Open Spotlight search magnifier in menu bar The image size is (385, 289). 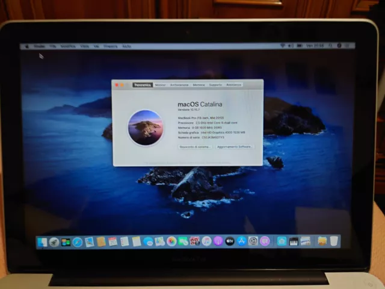point(331,46)
